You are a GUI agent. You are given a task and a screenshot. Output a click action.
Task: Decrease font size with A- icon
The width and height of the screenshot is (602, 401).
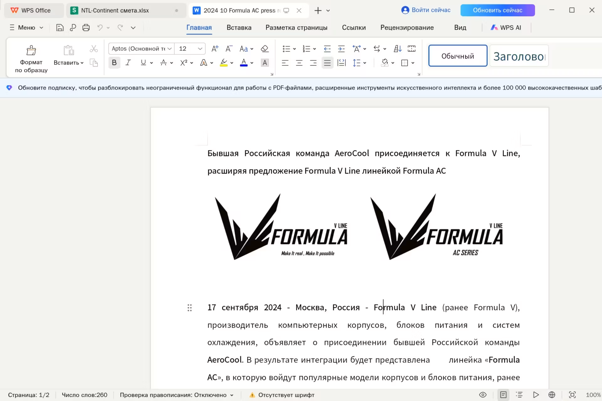tap(229, 49)
